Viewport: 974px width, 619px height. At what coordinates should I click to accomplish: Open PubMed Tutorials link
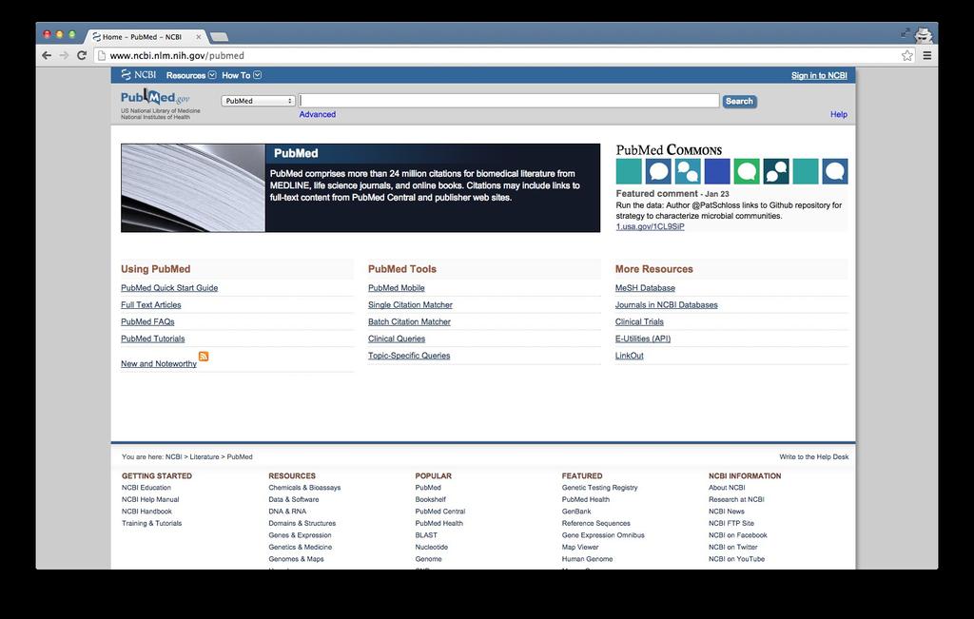(x=153, y=339)
